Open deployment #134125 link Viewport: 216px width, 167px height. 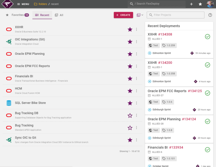pos(195,91)
